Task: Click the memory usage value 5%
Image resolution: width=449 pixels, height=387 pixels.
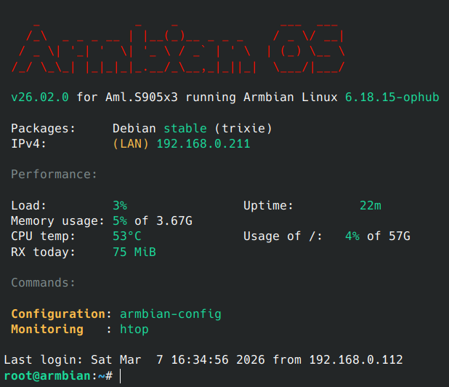Action: [x=120, y=221]
